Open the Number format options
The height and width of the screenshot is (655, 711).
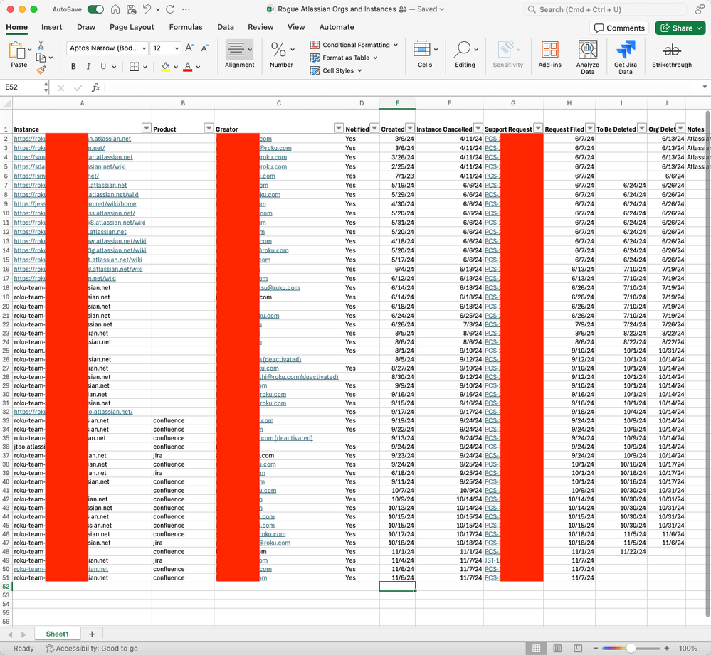[x=281, y=54]
